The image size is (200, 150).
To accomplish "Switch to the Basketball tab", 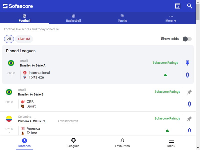I will point(73,18).
